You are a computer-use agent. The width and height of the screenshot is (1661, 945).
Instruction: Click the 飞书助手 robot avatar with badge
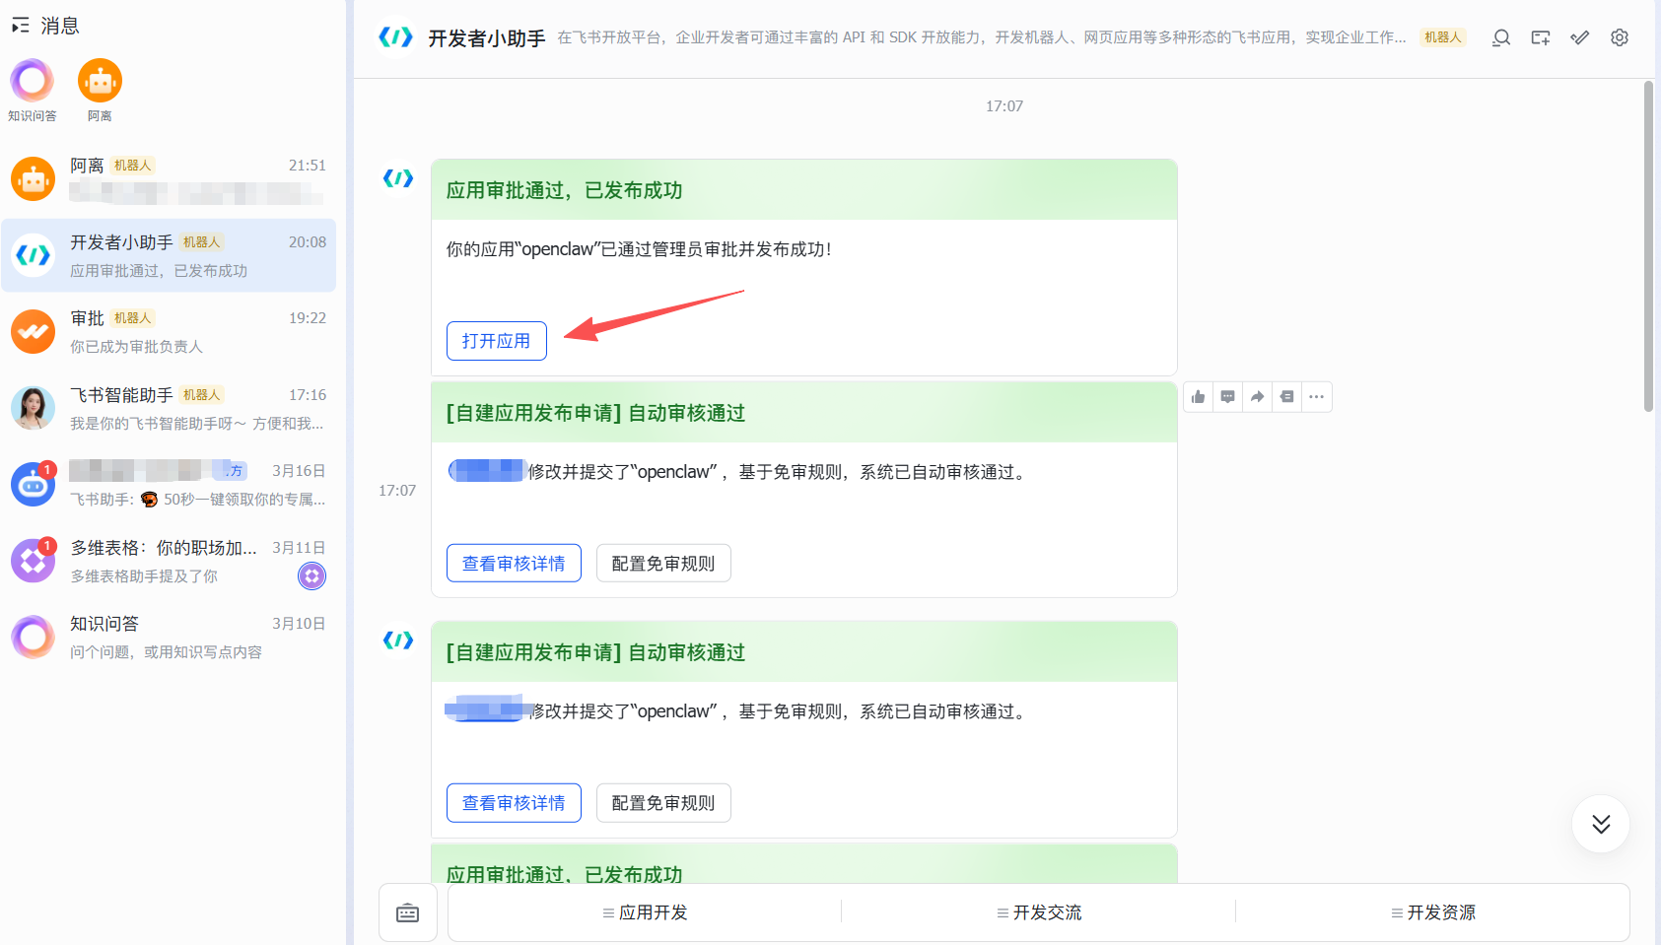33,485
